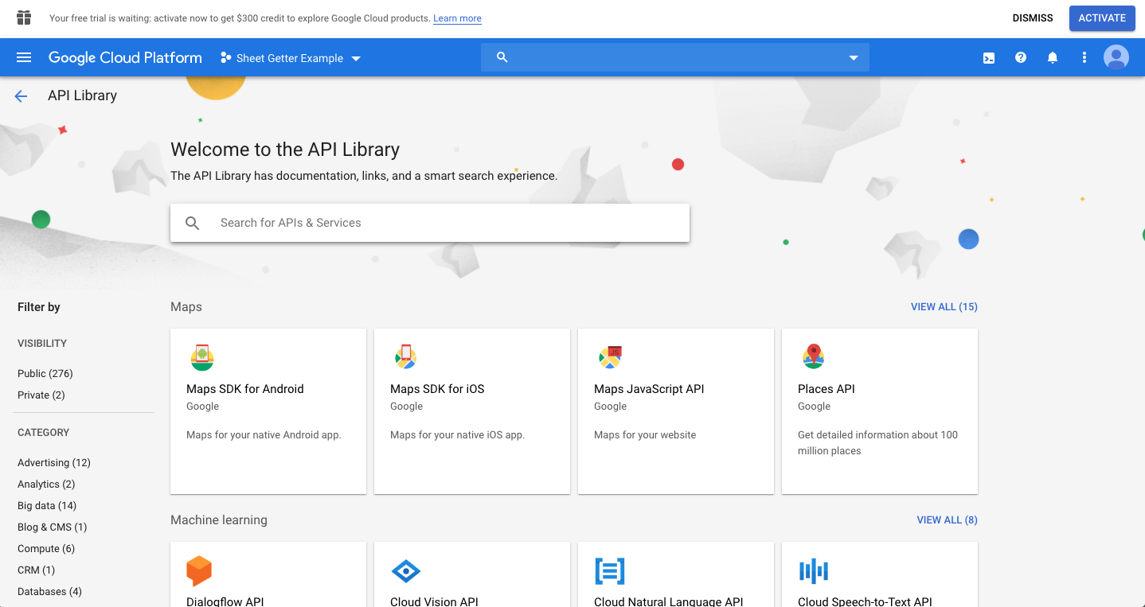1145x607 pixels.
Task: Filter by Blog & CMS (1) category
Action: (53, 527)
